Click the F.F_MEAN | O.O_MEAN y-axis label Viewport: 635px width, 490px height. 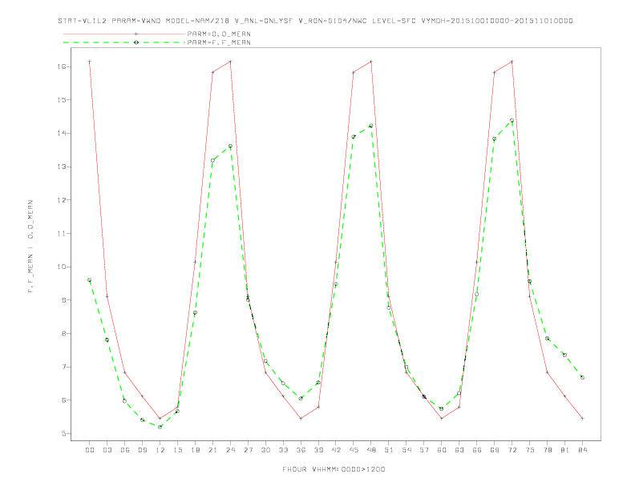(30, 247)
